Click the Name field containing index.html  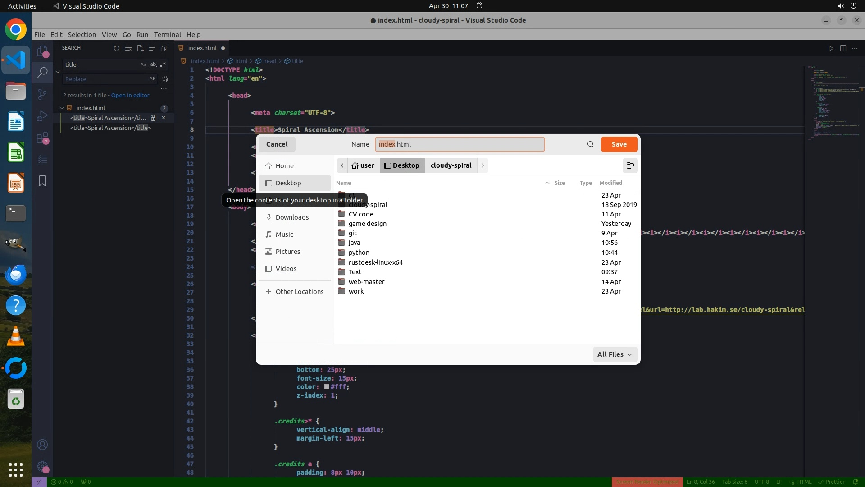[460, 144]
